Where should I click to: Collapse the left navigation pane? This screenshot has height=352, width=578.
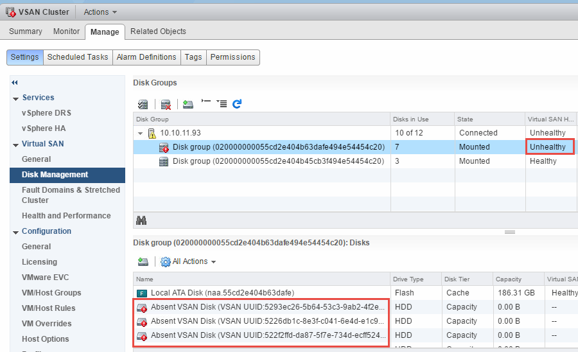coord(15,83)
